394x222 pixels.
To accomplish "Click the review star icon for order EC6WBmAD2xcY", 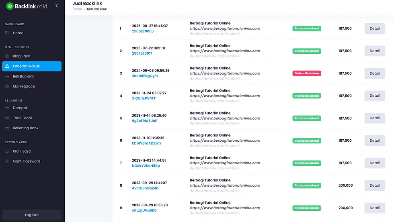I will [192, 146].
